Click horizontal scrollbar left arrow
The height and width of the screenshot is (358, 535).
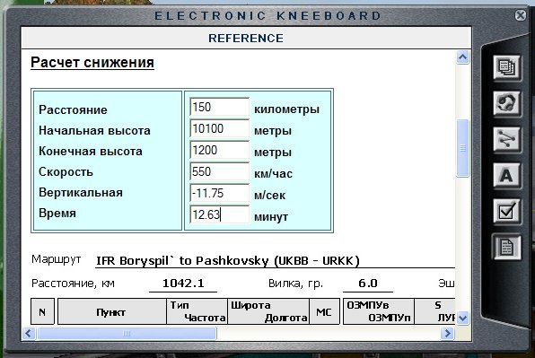click(x=29, y=333)
